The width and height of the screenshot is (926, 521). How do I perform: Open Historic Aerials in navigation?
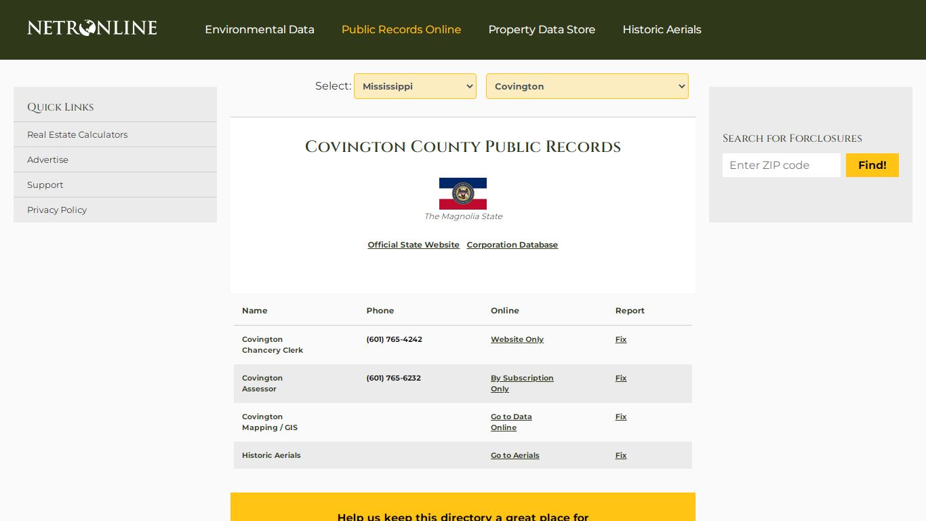tap(662, 30)
